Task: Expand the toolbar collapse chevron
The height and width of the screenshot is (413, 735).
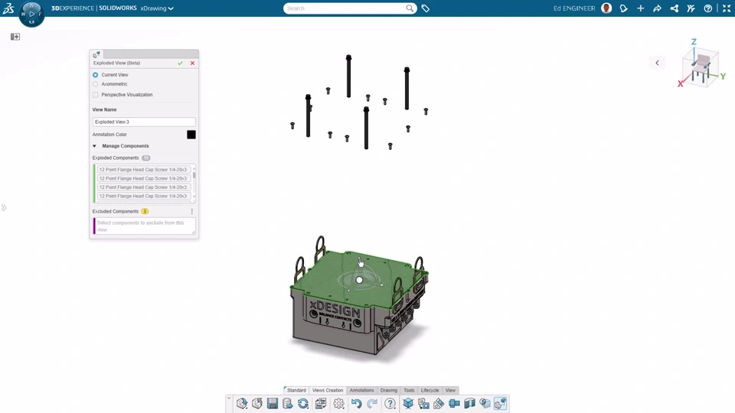Action: (229, 398)
